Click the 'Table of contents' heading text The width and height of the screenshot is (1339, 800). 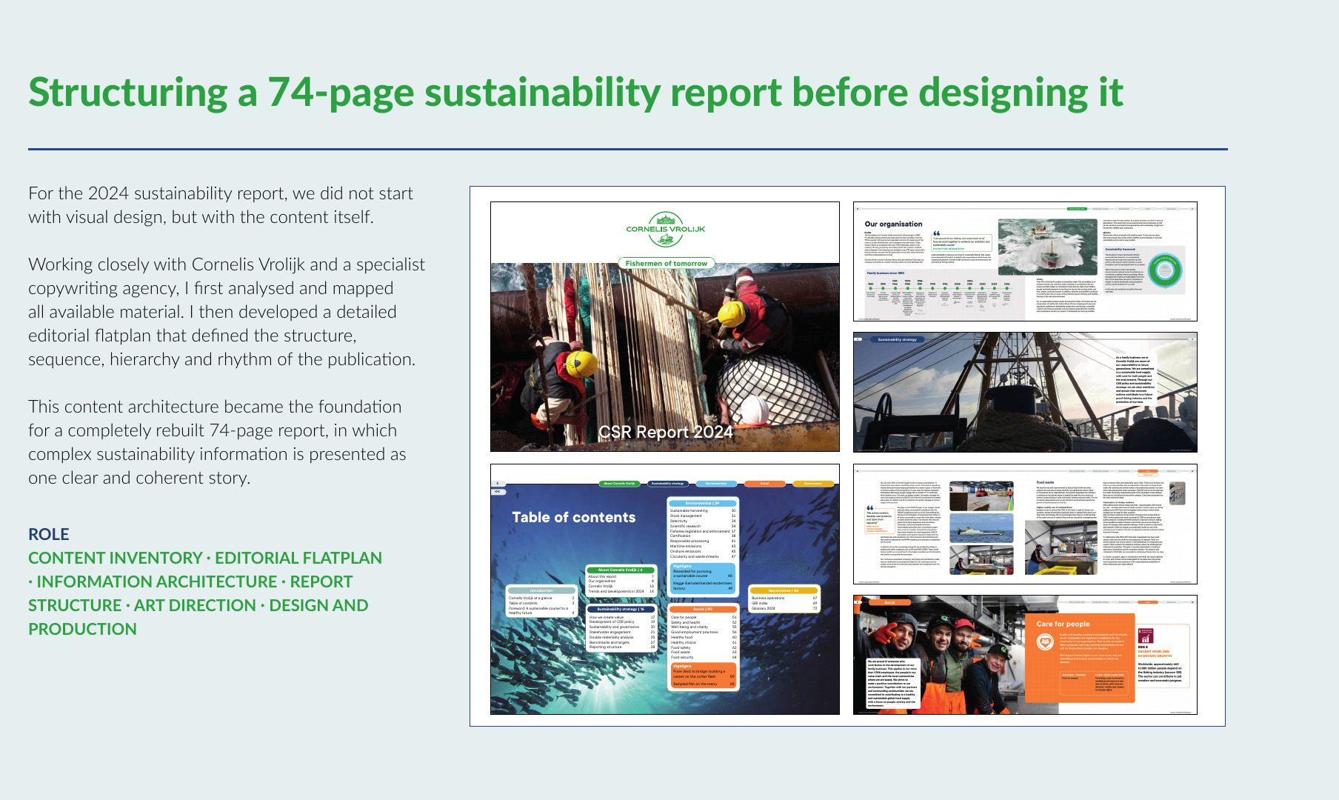[574, 517]
